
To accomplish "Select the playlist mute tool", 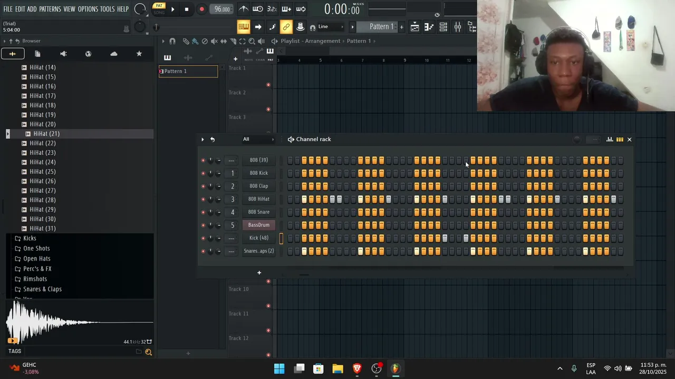I will click(214, 41).
